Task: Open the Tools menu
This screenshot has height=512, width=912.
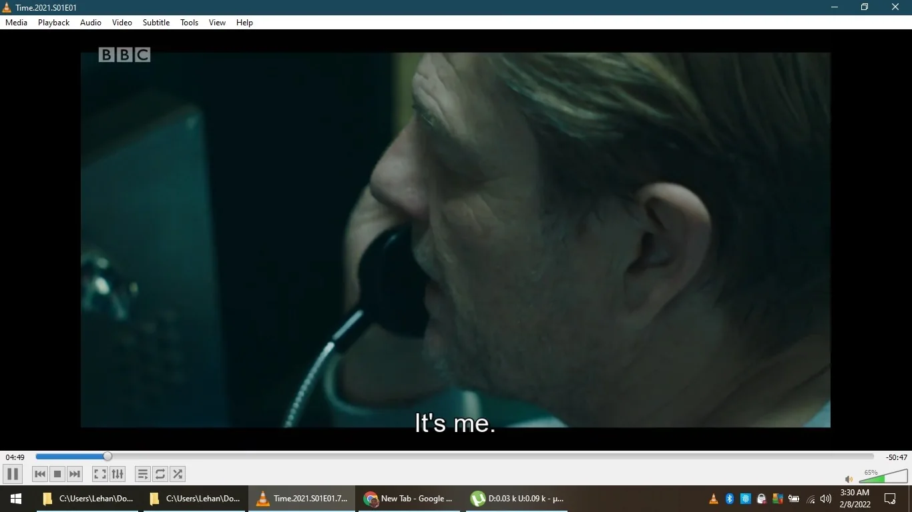Action: (x=190, y=23)
